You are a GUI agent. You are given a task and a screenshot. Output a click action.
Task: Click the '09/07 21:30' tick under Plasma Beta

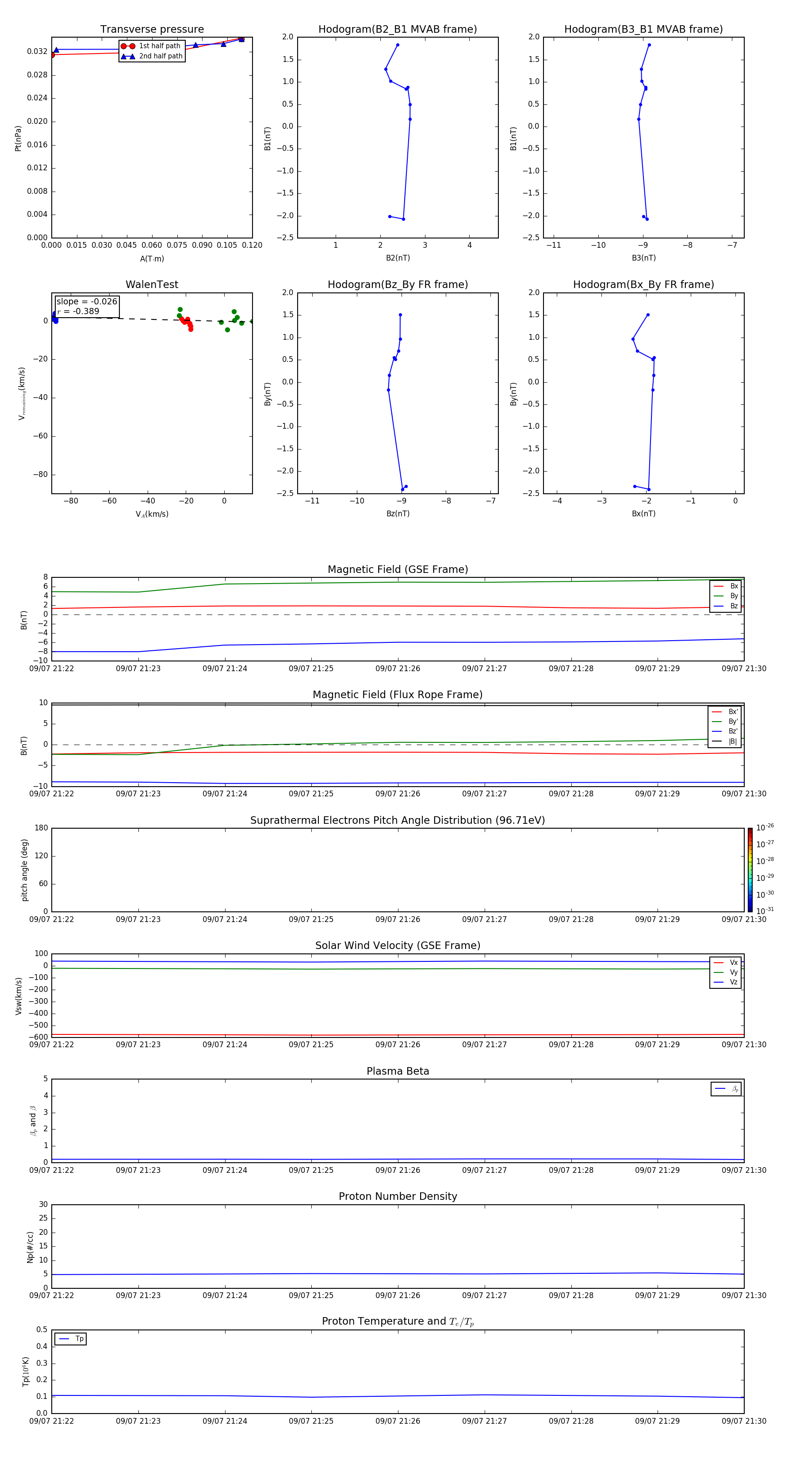click(744, 1170)
